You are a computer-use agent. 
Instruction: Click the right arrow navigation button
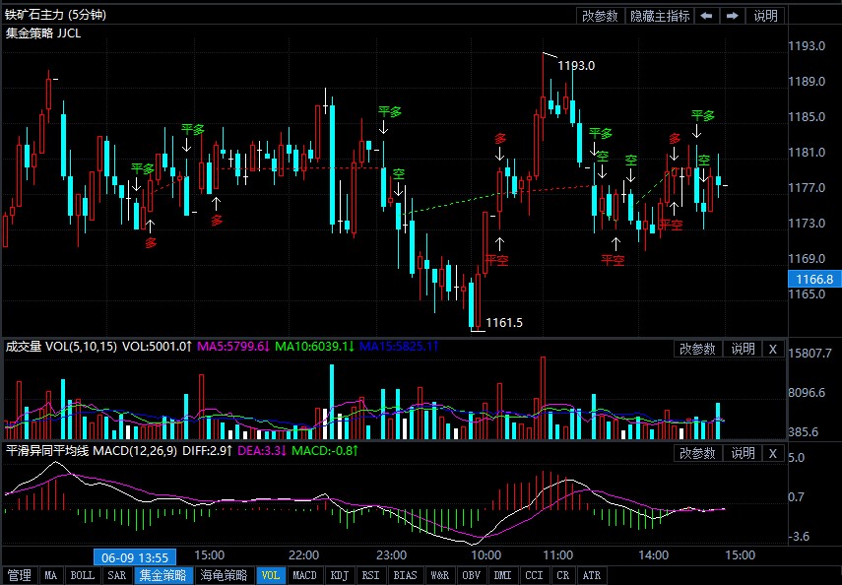pos(733,16)
